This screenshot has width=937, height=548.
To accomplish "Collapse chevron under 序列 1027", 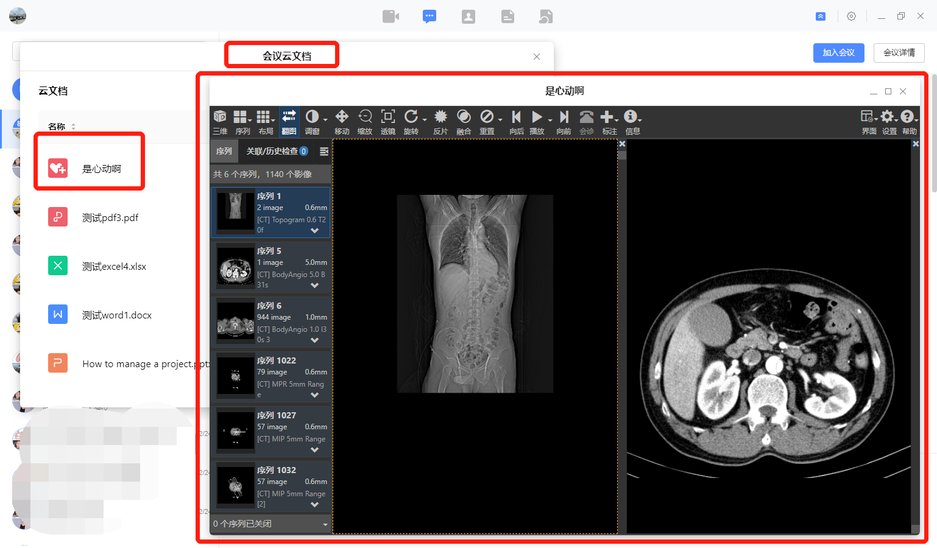I will point(314,450).
